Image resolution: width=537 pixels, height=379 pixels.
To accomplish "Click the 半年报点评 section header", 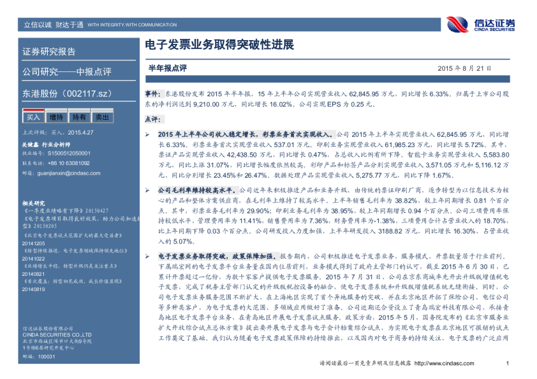I will (x=167, y=66).
